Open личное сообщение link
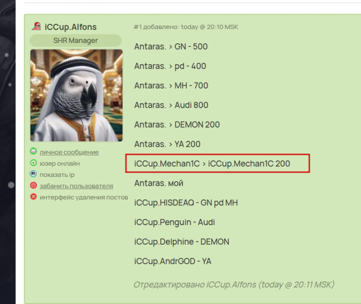The image size is (361, 304). 69,152
